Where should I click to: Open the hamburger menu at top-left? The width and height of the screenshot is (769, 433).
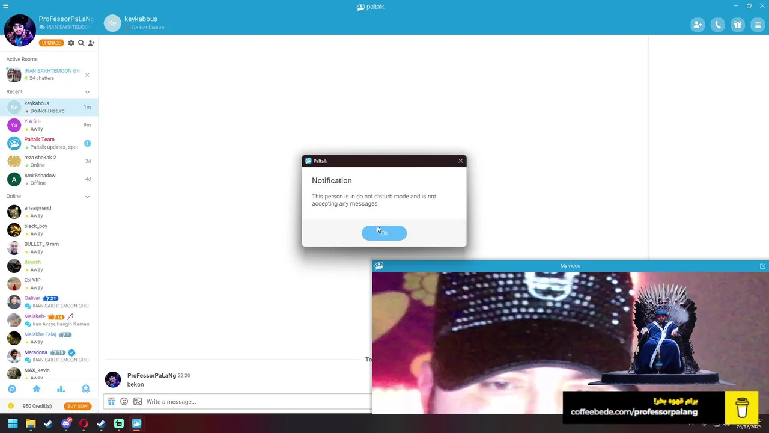point(5,5)
